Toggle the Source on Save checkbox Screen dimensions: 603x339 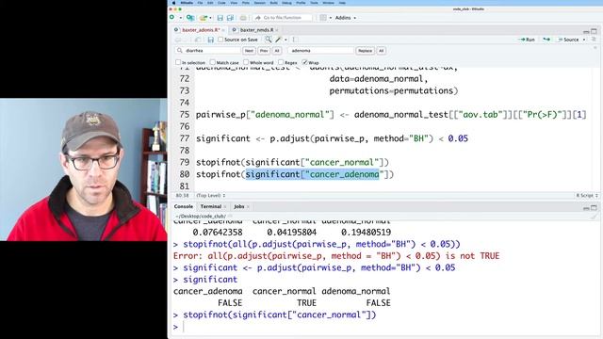220,40
